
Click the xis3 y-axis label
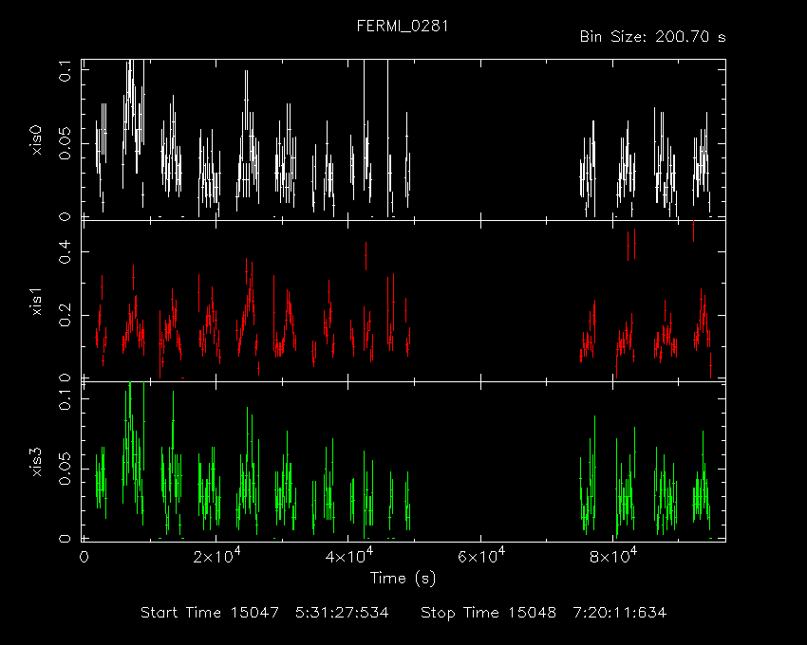[x=37, y=461]
